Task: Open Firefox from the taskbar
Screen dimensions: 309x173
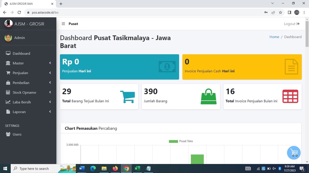Action: coord(115,169)
